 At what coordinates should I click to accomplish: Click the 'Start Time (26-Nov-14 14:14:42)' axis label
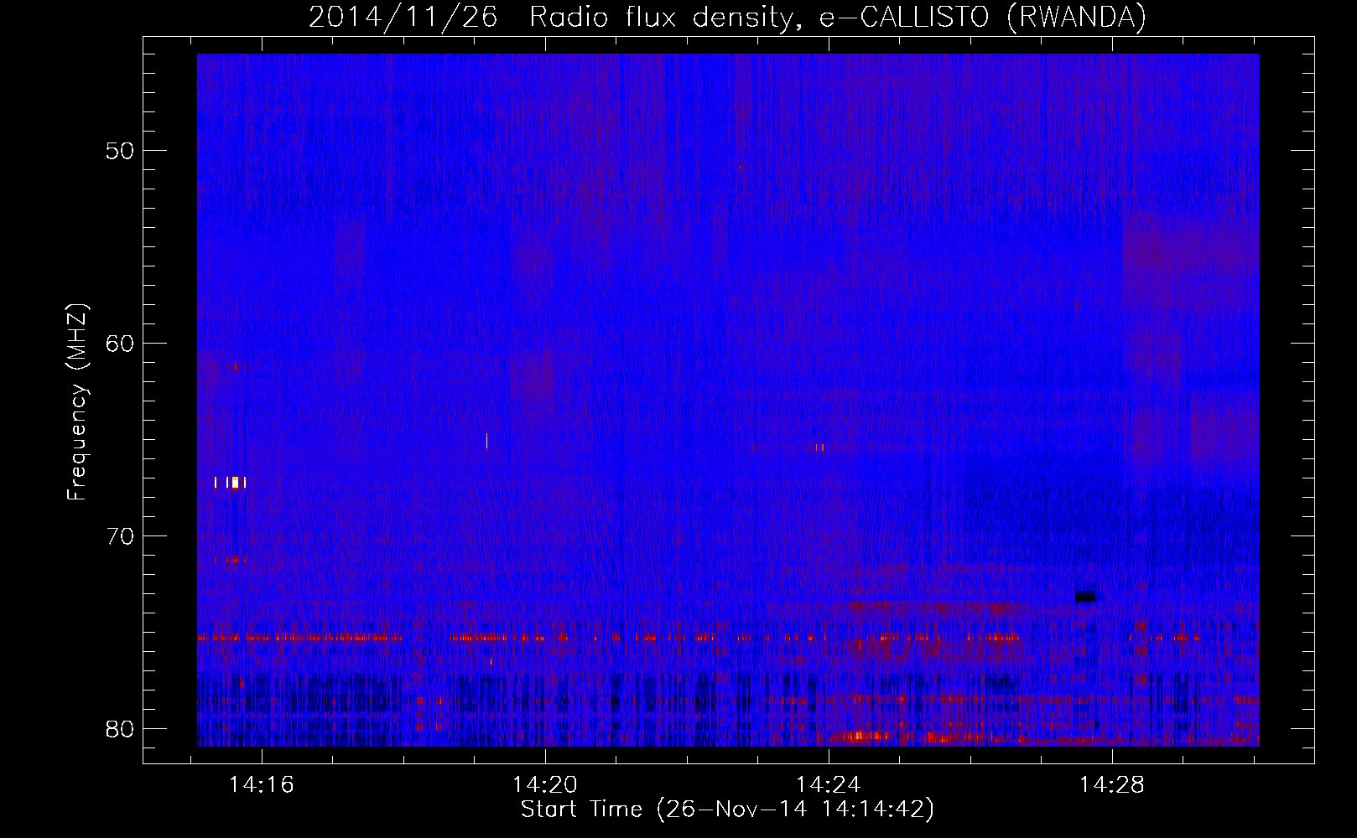coord(727,810)
